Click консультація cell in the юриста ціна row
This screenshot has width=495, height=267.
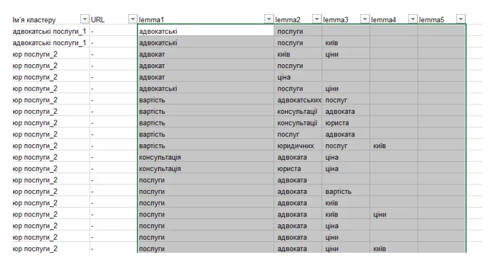click(x=206, y=169)
